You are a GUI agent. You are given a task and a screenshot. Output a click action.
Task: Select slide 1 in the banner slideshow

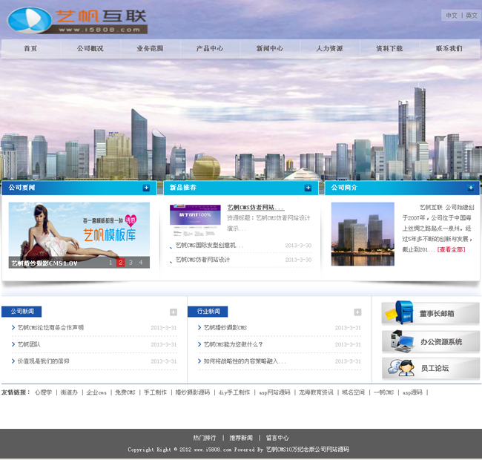[110, 263]
